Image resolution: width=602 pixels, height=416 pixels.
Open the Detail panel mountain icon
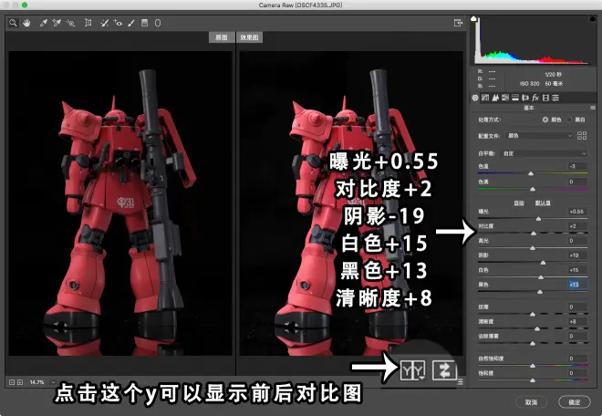(x=495, y=98)
